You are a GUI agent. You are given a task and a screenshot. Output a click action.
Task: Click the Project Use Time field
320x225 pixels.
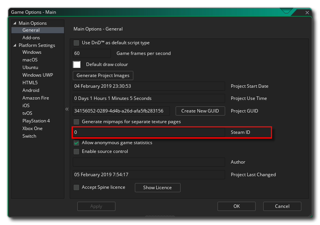click(149, 98)
